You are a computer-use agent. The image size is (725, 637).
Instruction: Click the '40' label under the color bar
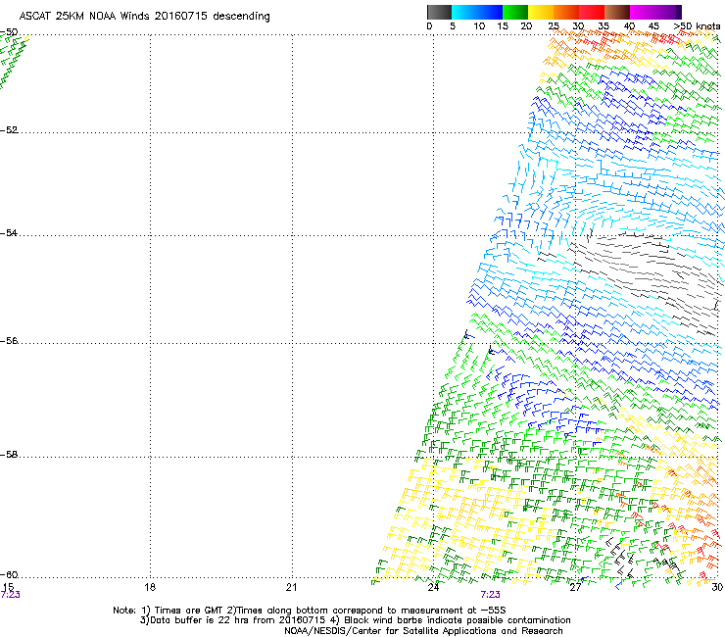(x=629, y=26)
